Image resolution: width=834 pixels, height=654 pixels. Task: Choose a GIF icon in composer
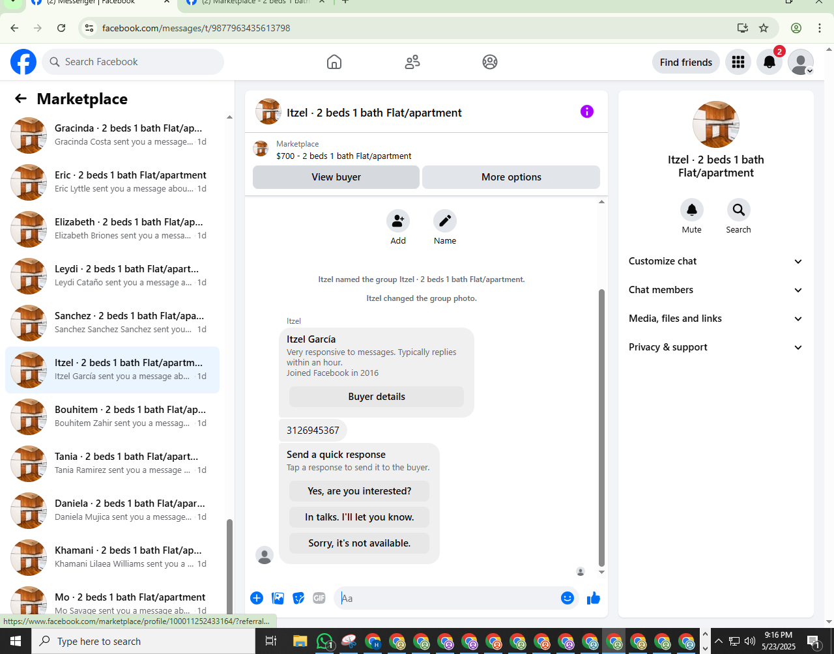(x=319, y=598)
